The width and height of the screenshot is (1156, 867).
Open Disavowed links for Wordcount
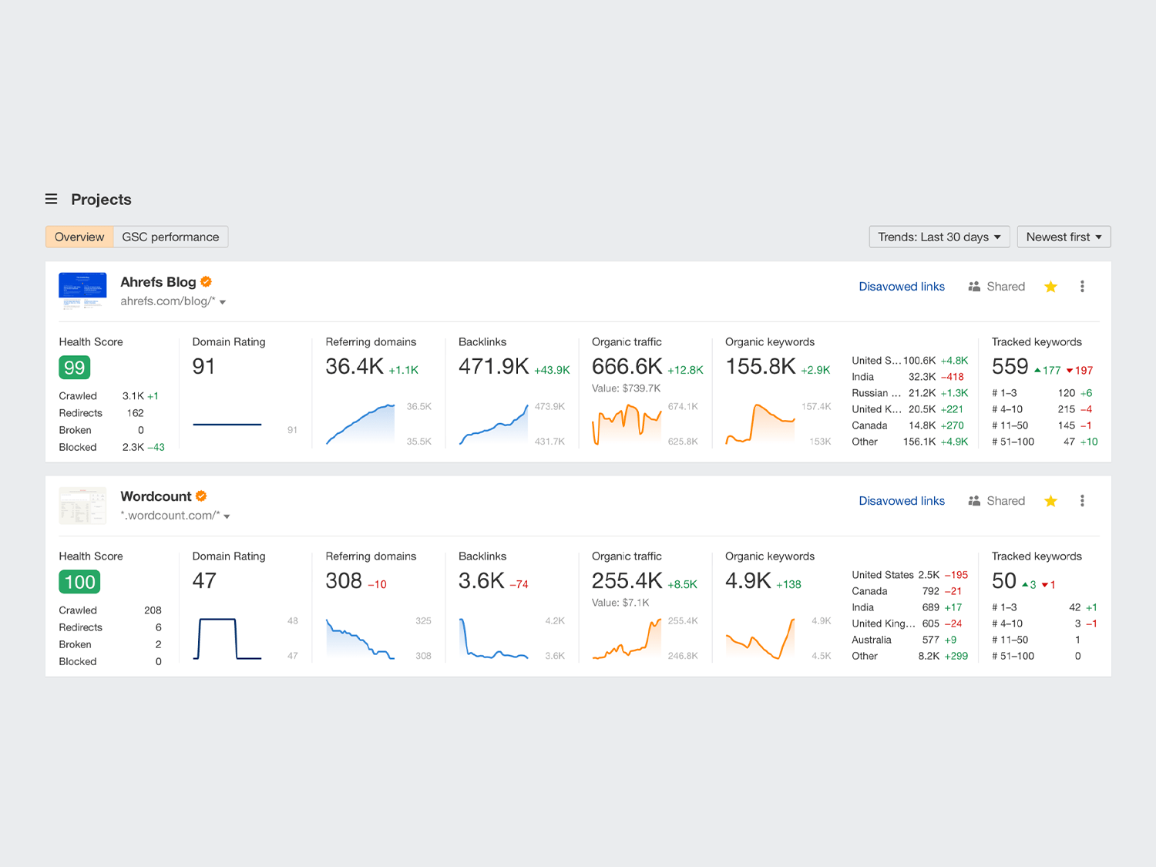pyautogui.click(x=902, y=501)
